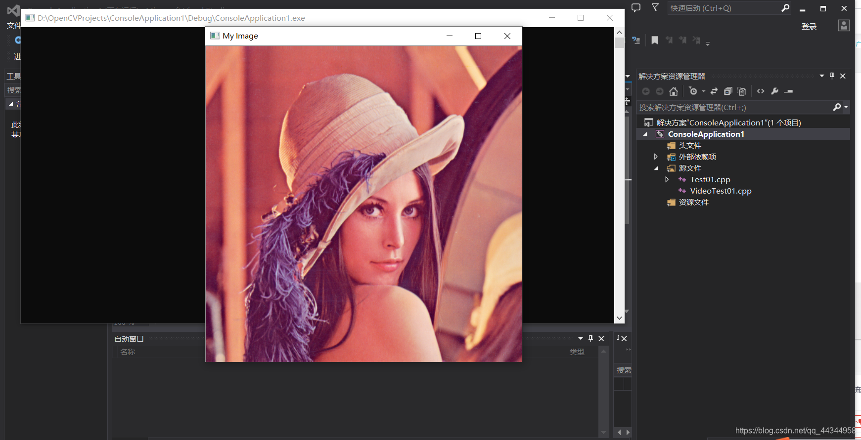The image size is (861, 440).
Task: Click the 自动窗口 scrollbar down arrow
Action: (x=603, y=433)
